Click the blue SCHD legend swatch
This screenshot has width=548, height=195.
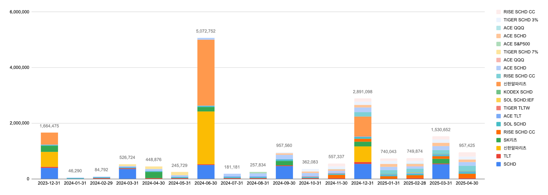click(498, 164)
